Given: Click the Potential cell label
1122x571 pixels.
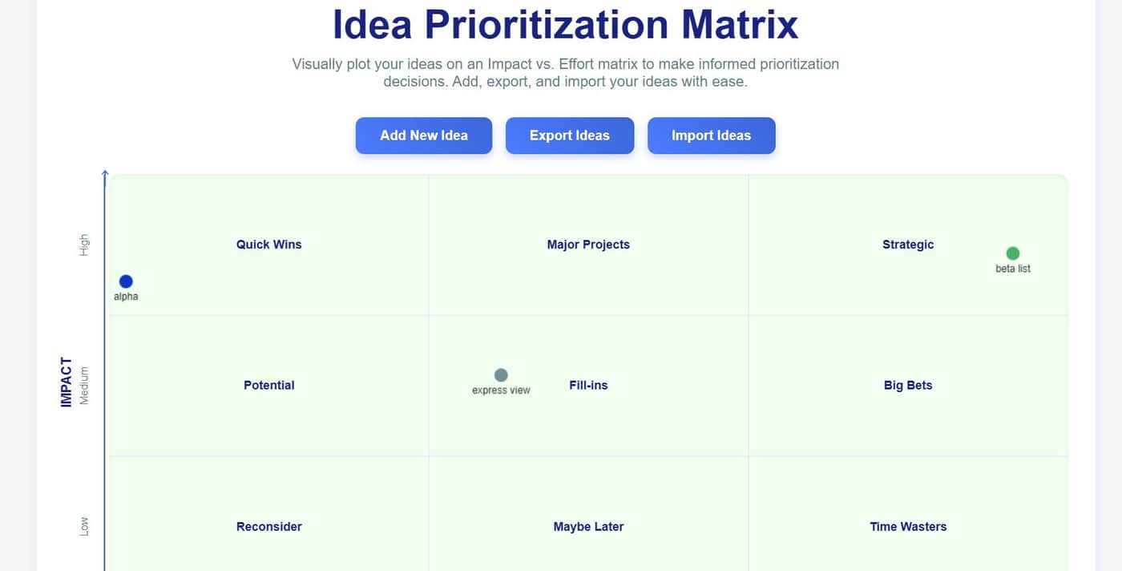Looking at the screenshot, I should (x=269, y=385).
